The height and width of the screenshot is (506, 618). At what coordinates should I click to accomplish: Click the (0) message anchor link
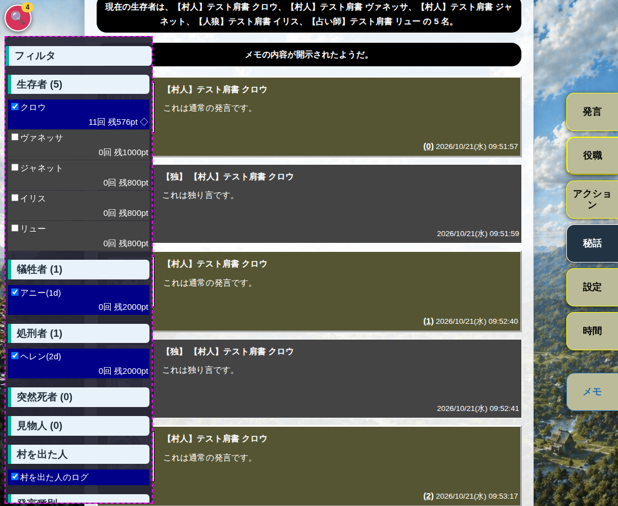click(x=428, y=146)
